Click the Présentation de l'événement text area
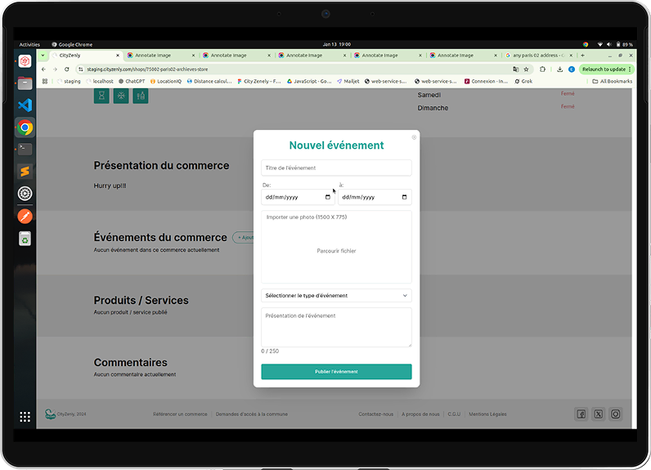The width and height of the screenshot is (651, 470). pyautogui.click(x=336, y=327)
